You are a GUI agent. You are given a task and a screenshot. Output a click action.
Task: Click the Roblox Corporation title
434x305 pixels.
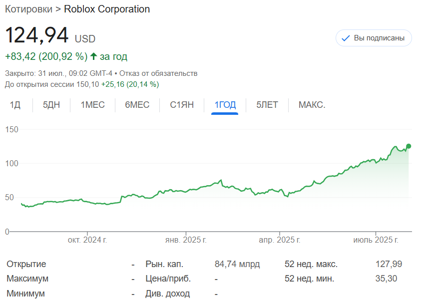coord(107,9)
